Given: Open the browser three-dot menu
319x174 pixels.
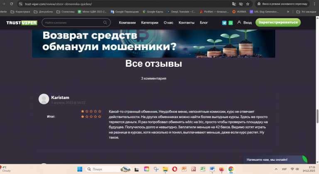Looking at the screenshot, I should (x=314, y=4).
